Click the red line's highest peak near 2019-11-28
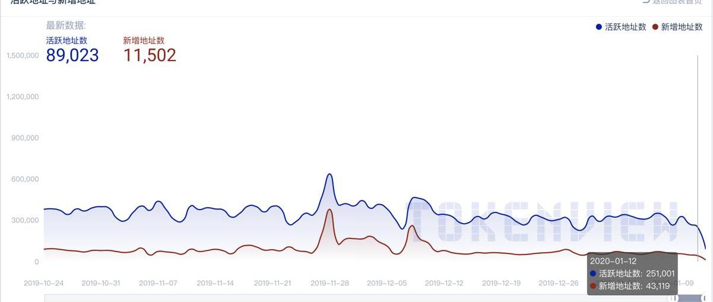The width and height of the screenshot is (713, 302). pyautogui.click(x=329, y=209)
